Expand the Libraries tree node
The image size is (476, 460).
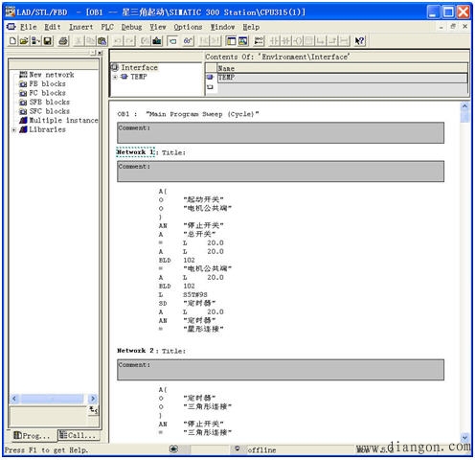[13, 129]
